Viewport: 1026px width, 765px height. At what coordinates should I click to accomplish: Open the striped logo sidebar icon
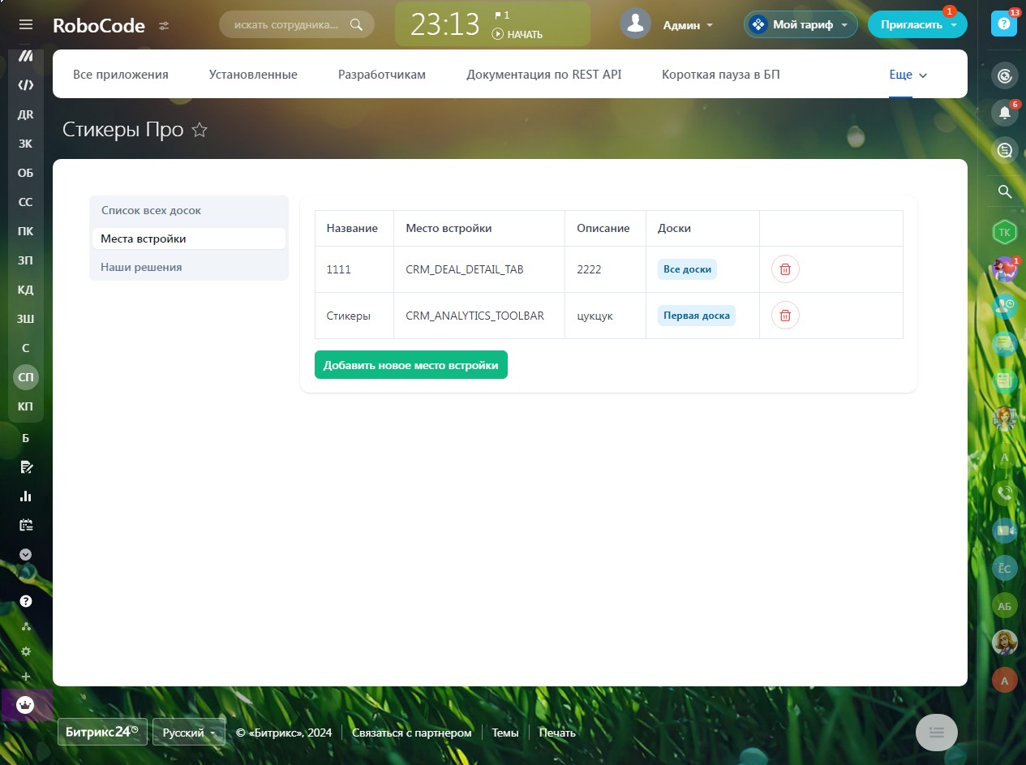pyautogui.click(x=26, y=56)
